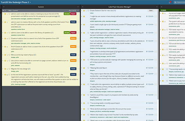Click the notifications bell icon

[x=170, y=2]
